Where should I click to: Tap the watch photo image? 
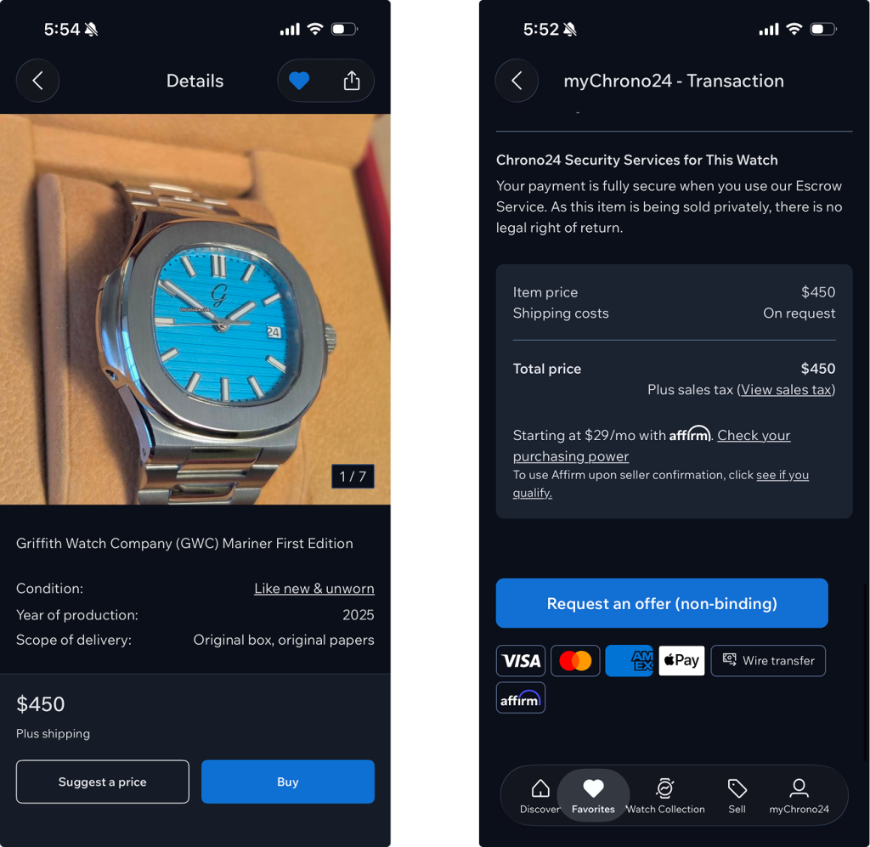coord(195,309)
